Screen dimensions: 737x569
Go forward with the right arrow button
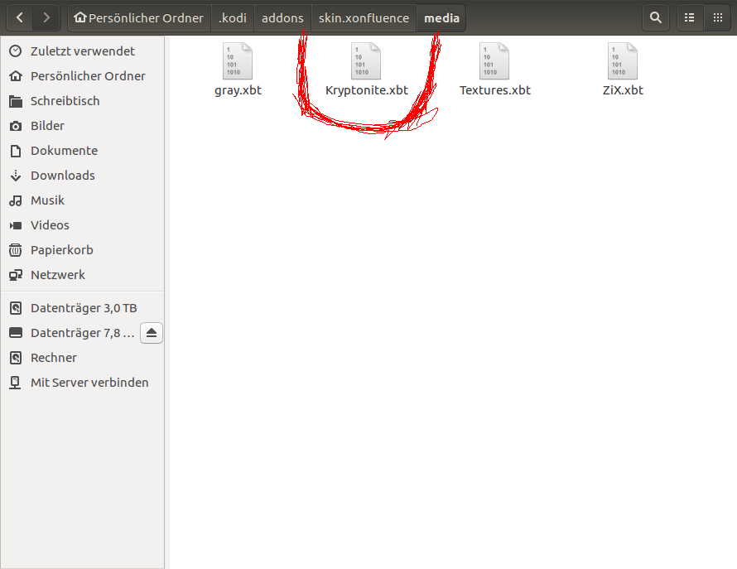click(x=46, y=18)
